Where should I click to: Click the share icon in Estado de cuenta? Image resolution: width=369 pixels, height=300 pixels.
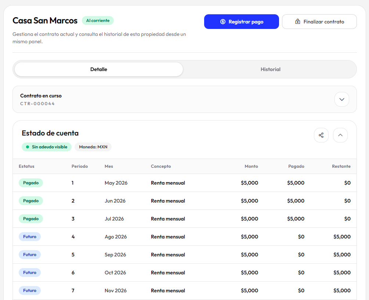point(321,135)
